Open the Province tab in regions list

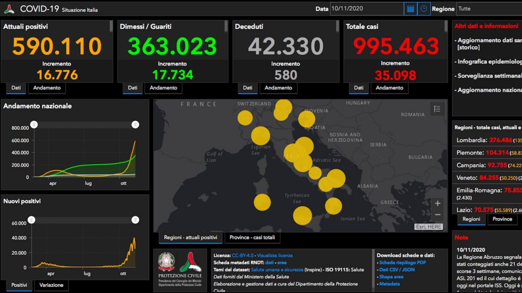(x=502, y=219)
